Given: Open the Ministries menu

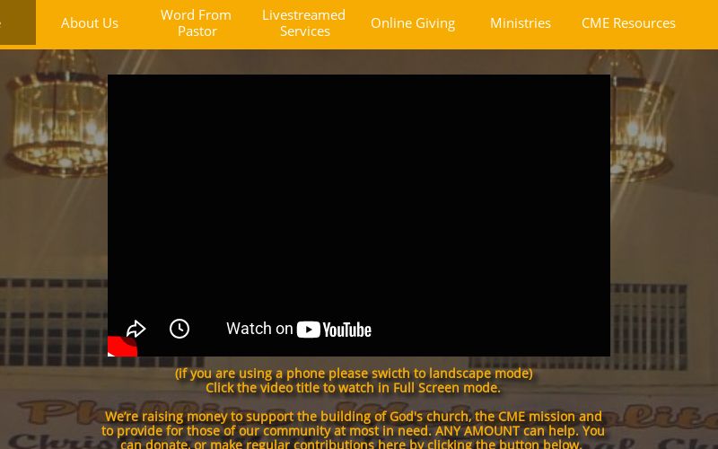Looking at the screenshot, I should [521, 23].
